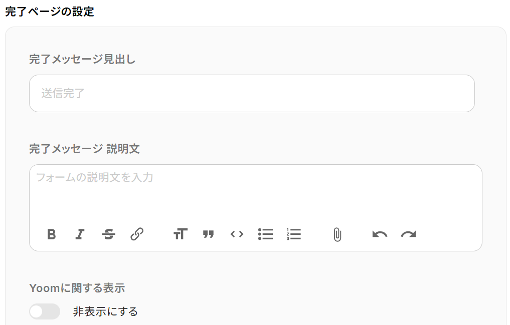Click the 非表示にする label text
The height and width of the screenshot is (325, 510).
pyautogui.click(x=105, y=311)
